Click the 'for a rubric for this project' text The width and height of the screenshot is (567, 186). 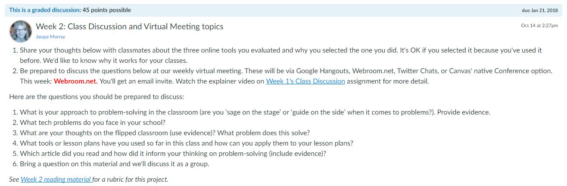131,179
